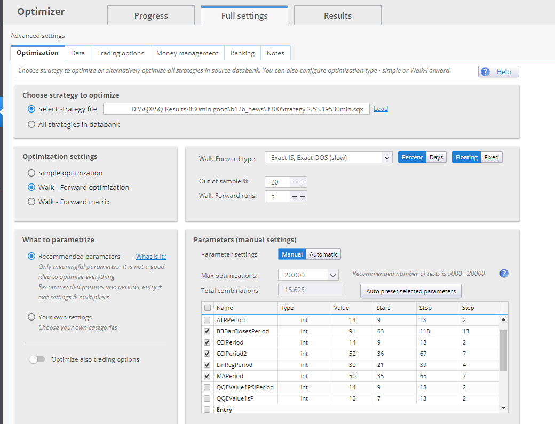Choose 'Your own settings' radio button
The image size is (555, 424).
pos(31,317)
